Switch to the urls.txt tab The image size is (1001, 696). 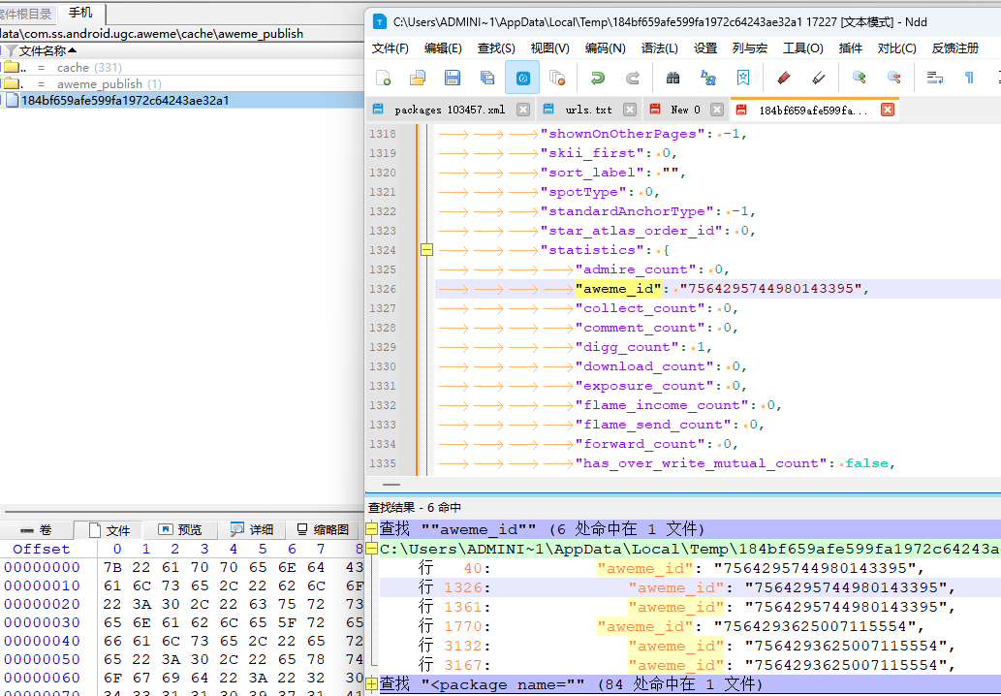click(587, 111)
